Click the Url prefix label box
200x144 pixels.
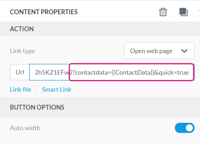[x=20, y=72]
